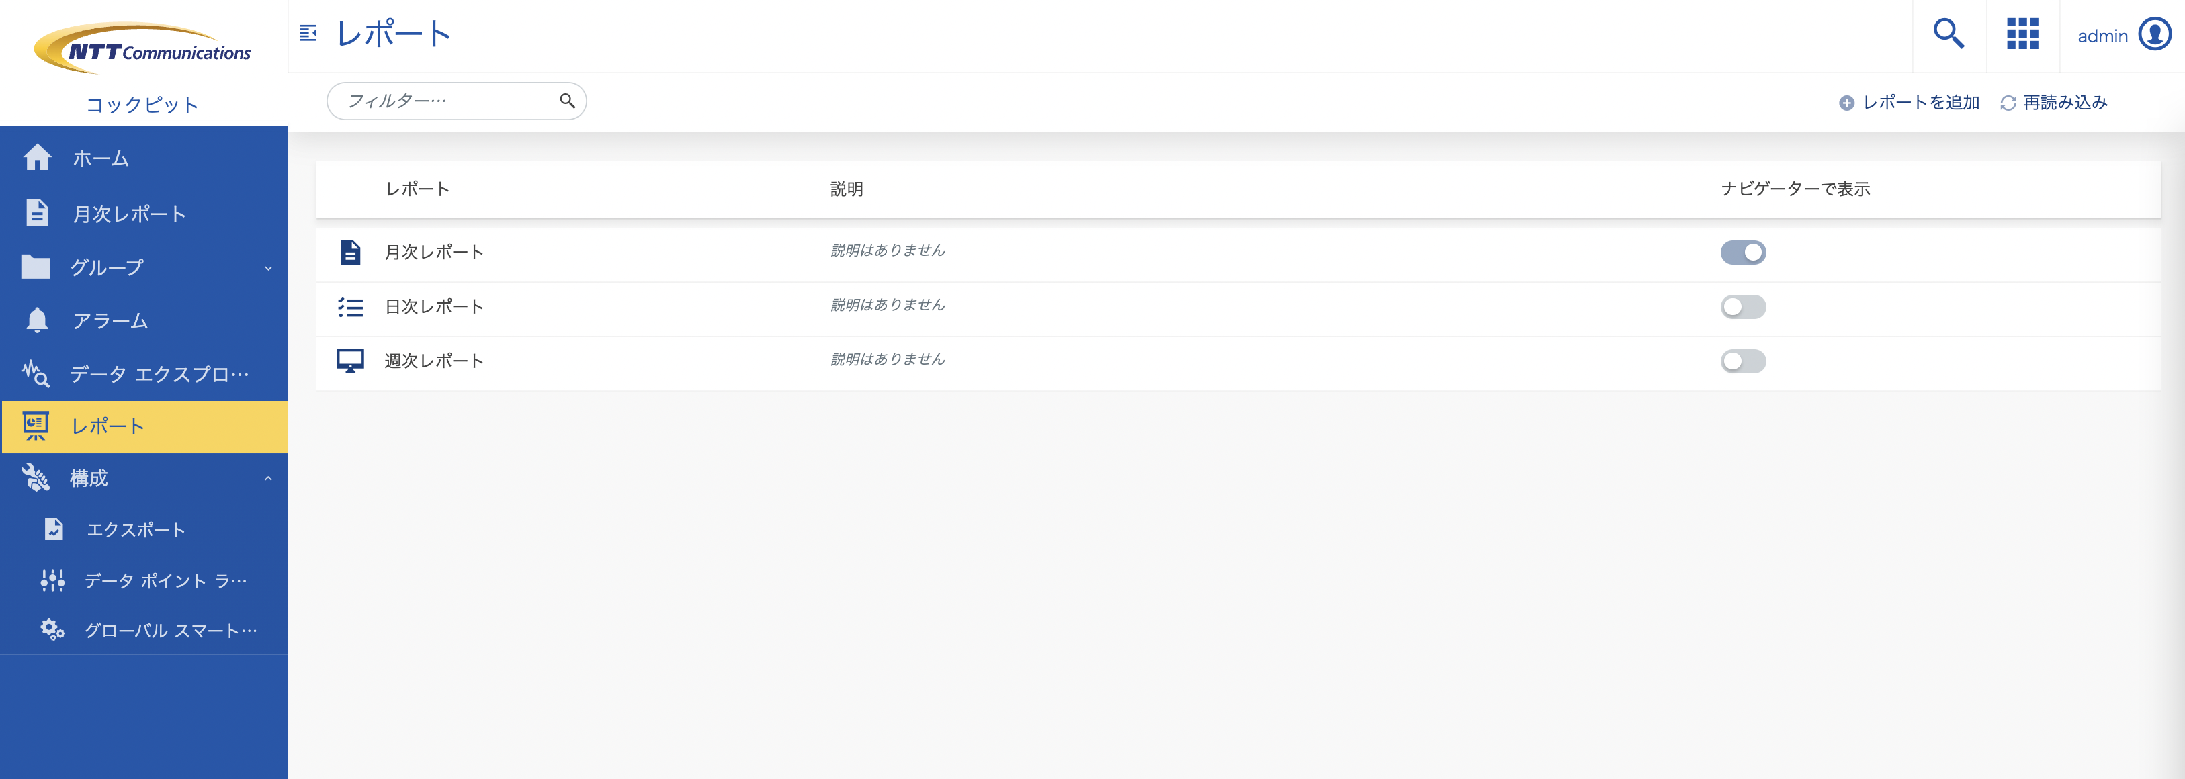Collapse the 構成 section chevron
This screenshot has height=779, width=2185.
[x=268, y=479]
